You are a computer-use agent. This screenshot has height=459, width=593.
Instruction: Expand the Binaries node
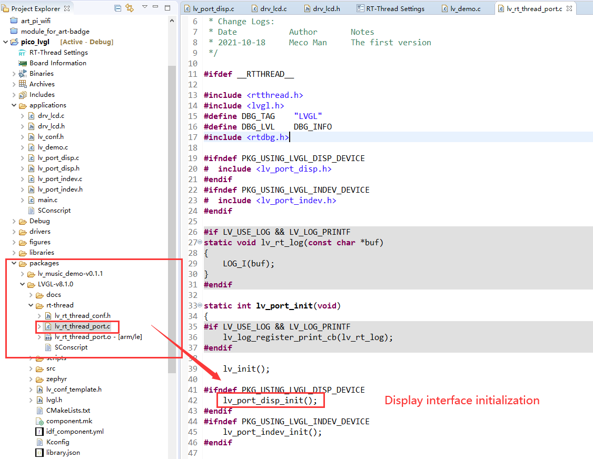[x=14, y=74]
